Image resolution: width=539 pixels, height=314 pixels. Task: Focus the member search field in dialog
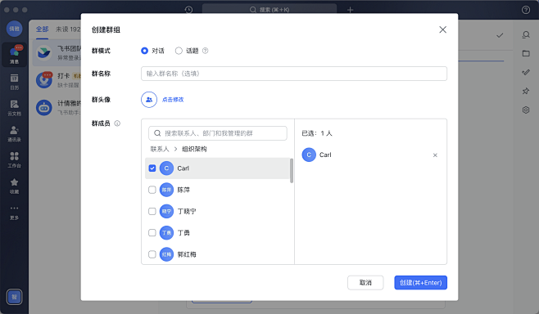[x=218, y=133]
